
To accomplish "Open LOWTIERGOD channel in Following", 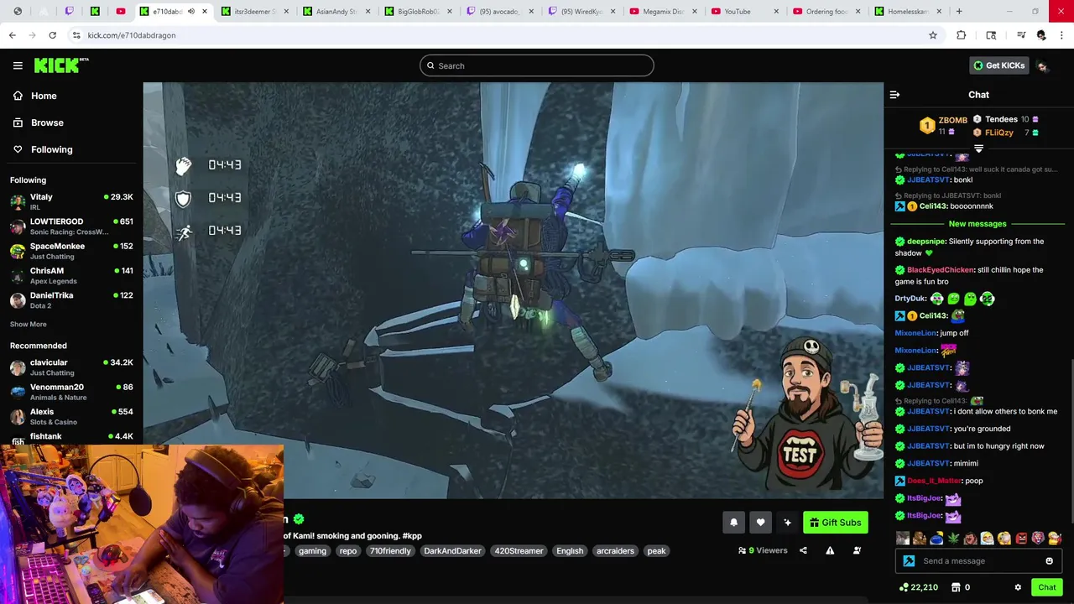I will coord(71,226).
